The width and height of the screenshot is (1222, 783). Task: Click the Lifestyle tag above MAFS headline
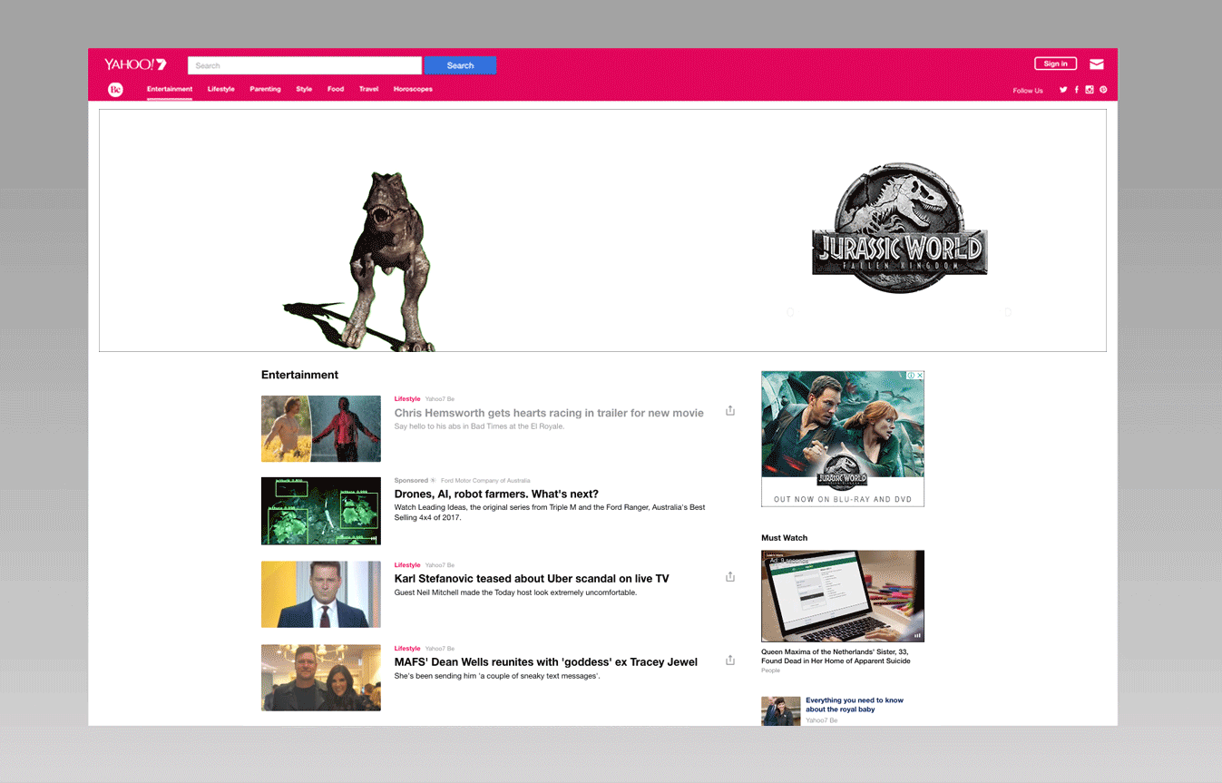(407, 649)
